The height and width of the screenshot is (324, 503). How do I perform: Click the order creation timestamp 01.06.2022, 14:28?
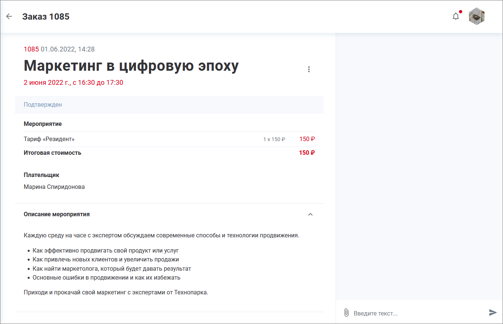(67, 49)
